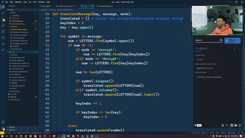
Task: Open the File menu
Action: click(7, 2)
